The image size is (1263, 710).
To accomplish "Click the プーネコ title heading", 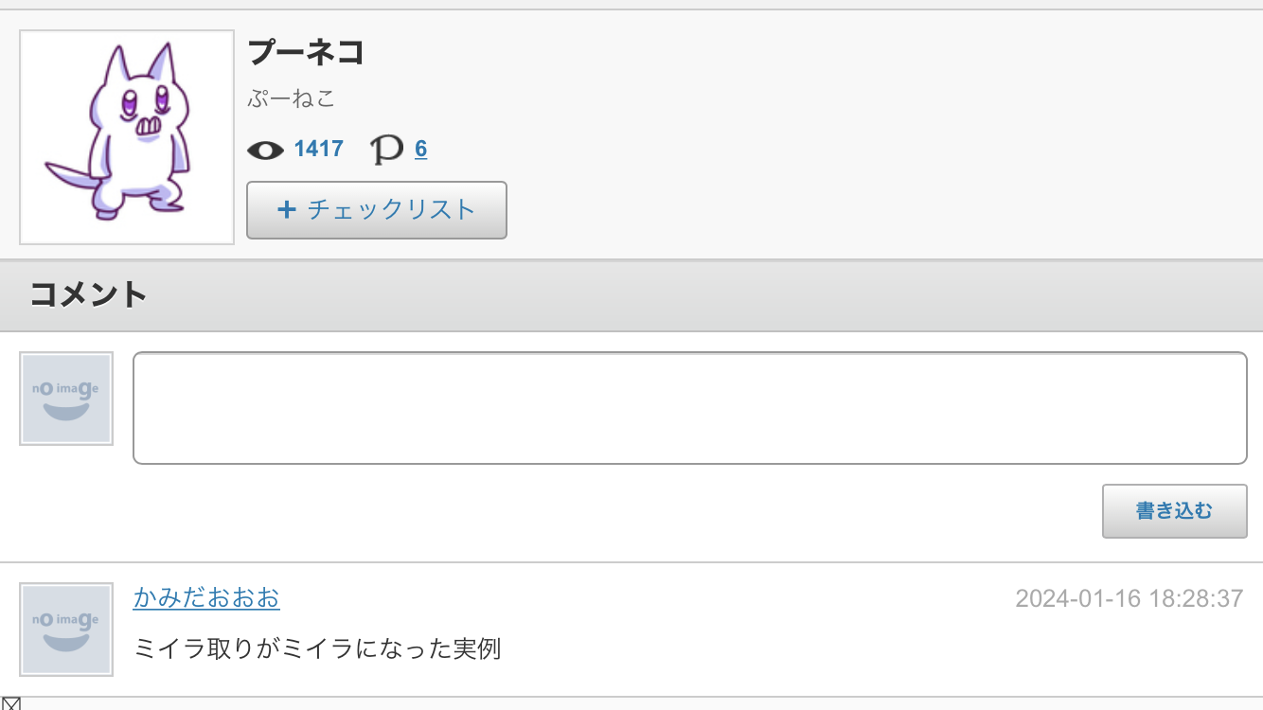I will point(306,53).
